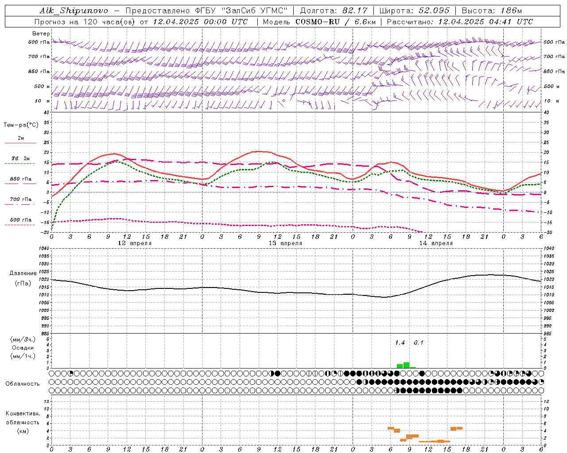This screenshot has height=453, width=567.
Task: Click the 'Давление' pressure panel label
Action: 23,273
